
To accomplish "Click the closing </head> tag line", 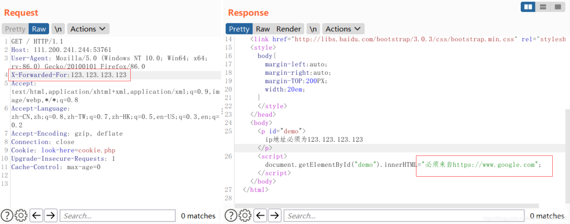I will 263,114.
